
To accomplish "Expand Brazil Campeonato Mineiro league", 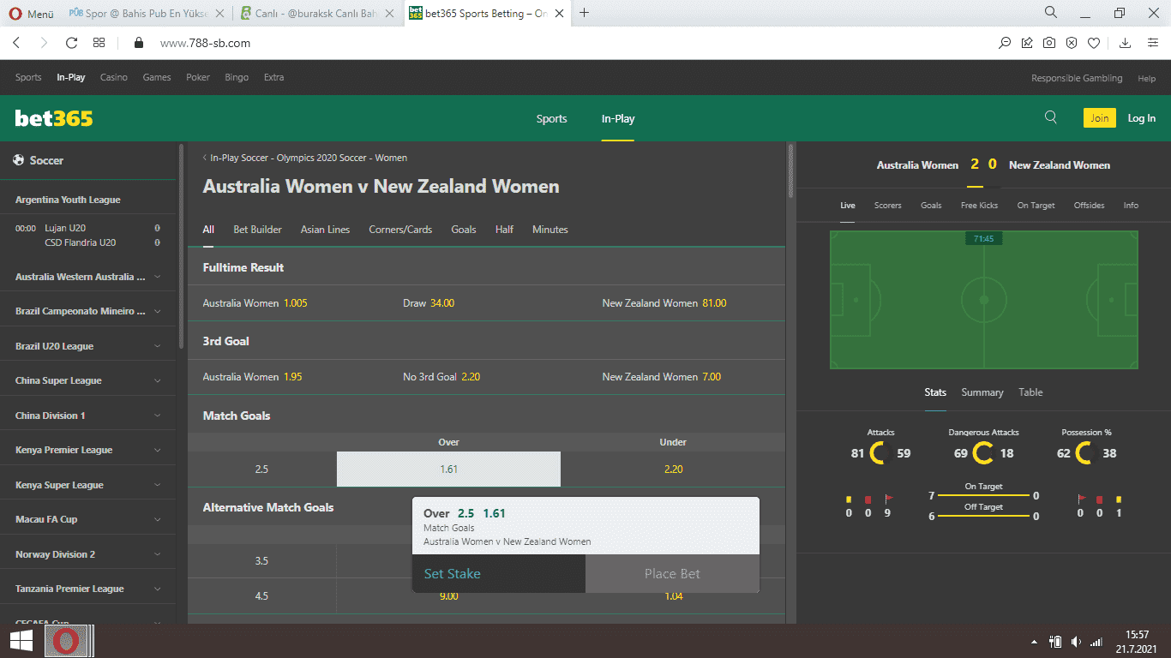I will pyautogui.click(x=158, y=311).
